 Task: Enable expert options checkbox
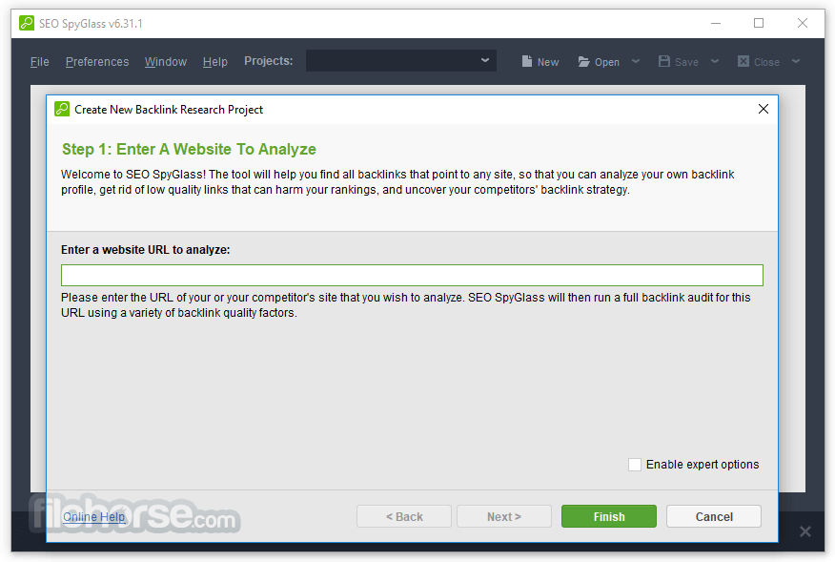pos(635,465)
